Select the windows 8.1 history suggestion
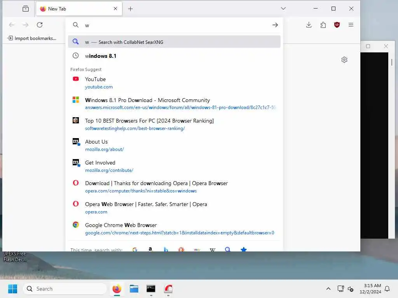 [x=174, y=56]
